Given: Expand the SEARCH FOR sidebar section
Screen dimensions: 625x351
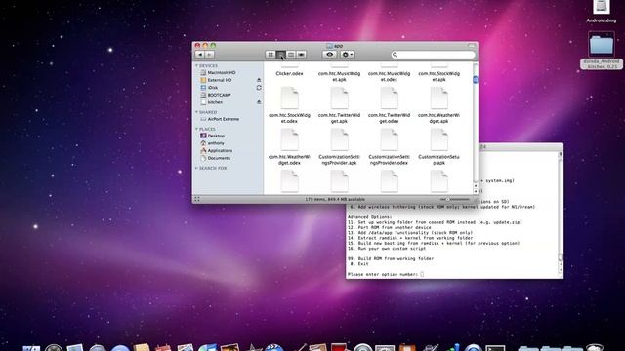Looking at the screenshot, I should [x=197, y=168].
